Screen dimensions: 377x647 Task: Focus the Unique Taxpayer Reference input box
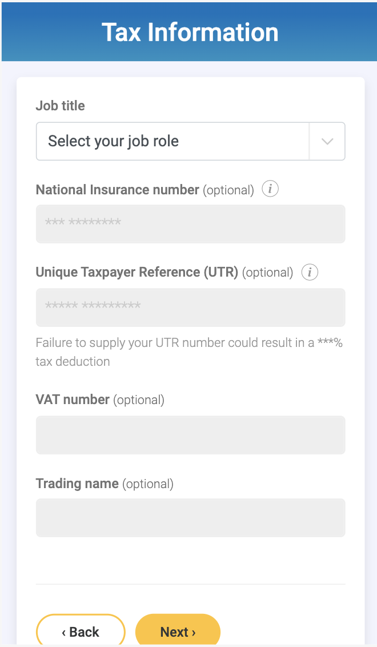(x=190, y=307)
